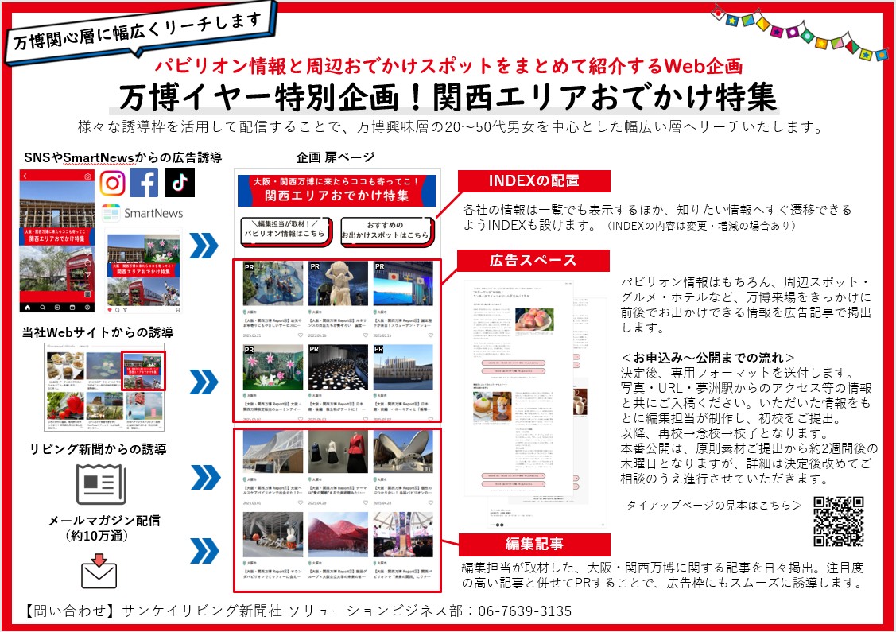Click the red 編集記事 label

(x=534, y=544)
